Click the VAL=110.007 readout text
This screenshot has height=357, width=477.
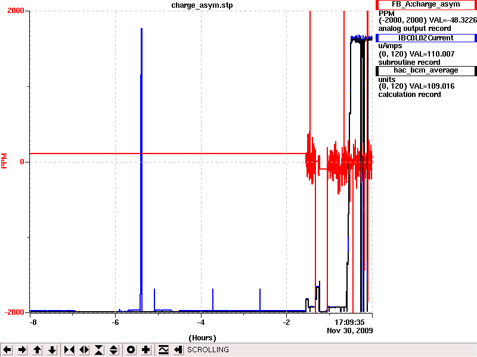tap(432, 54)
